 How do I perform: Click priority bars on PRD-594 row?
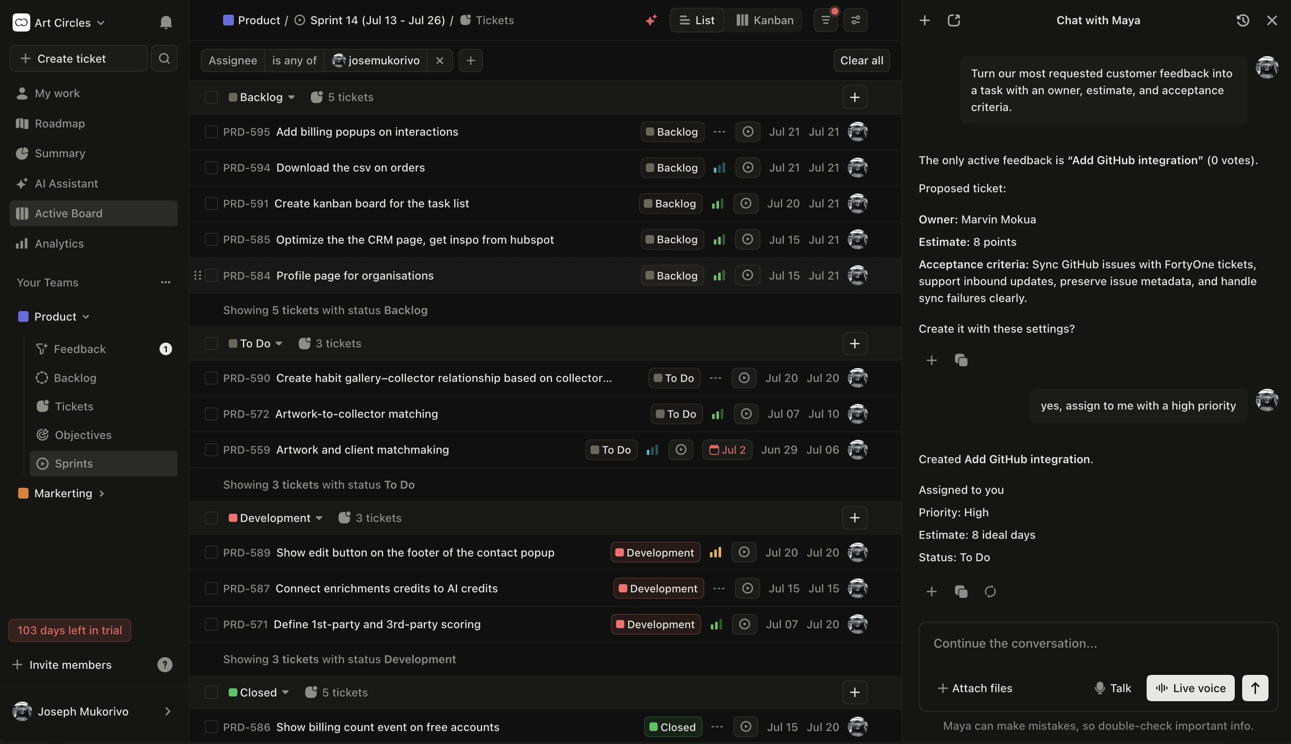[x=719, y=168]
